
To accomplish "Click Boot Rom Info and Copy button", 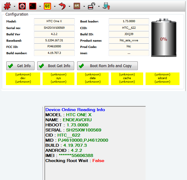I will [x=107, y=66].
